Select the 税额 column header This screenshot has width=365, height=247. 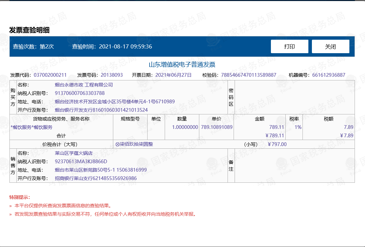[x=328, y=119]
